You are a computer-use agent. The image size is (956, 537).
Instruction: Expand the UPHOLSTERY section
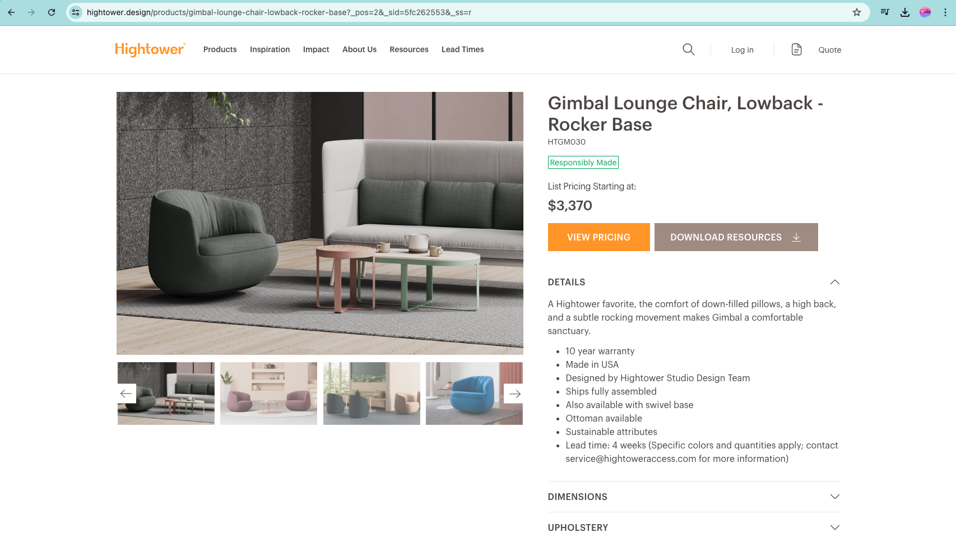(694, 527)
